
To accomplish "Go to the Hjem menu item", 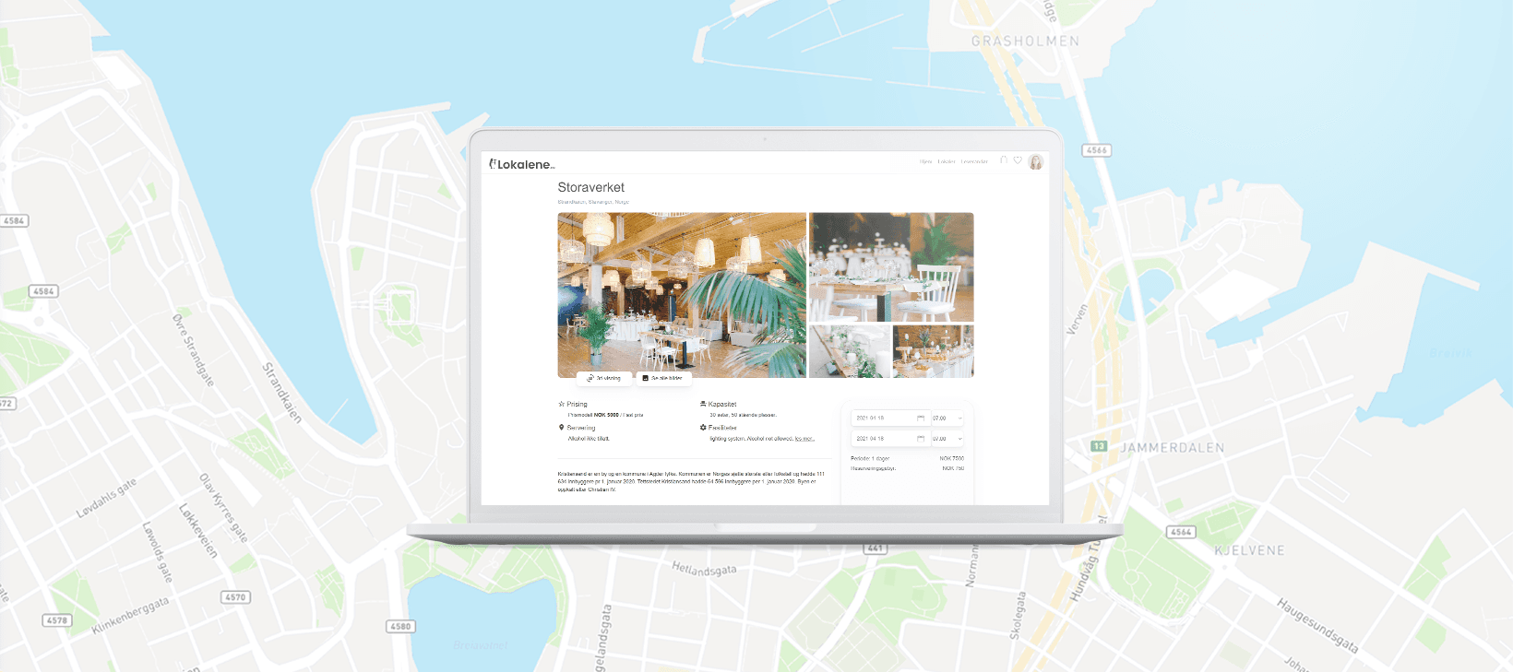I will (925, 162).
